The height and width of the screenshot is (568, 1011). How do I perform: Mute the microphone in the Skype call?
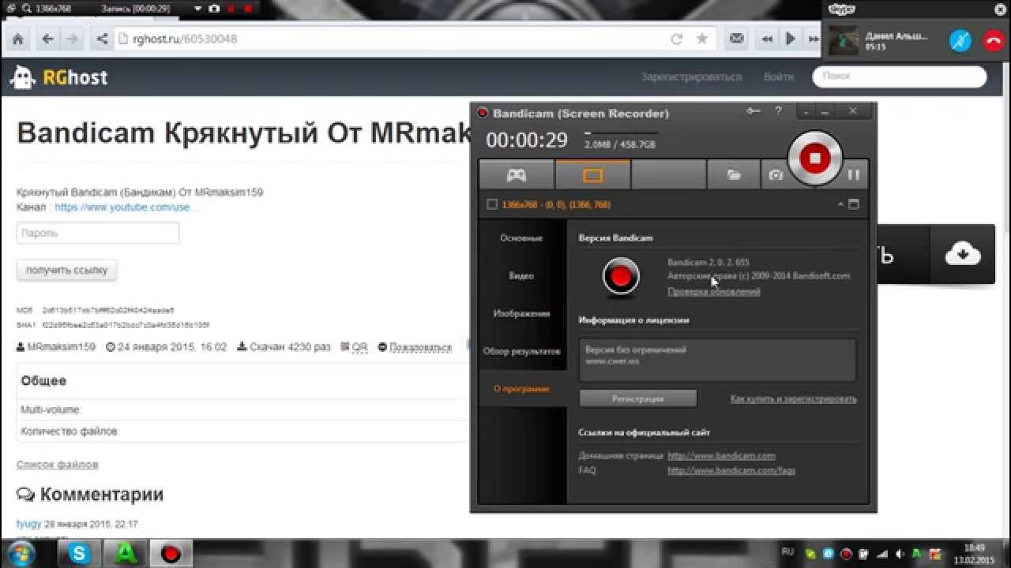[x=960, y=40]
